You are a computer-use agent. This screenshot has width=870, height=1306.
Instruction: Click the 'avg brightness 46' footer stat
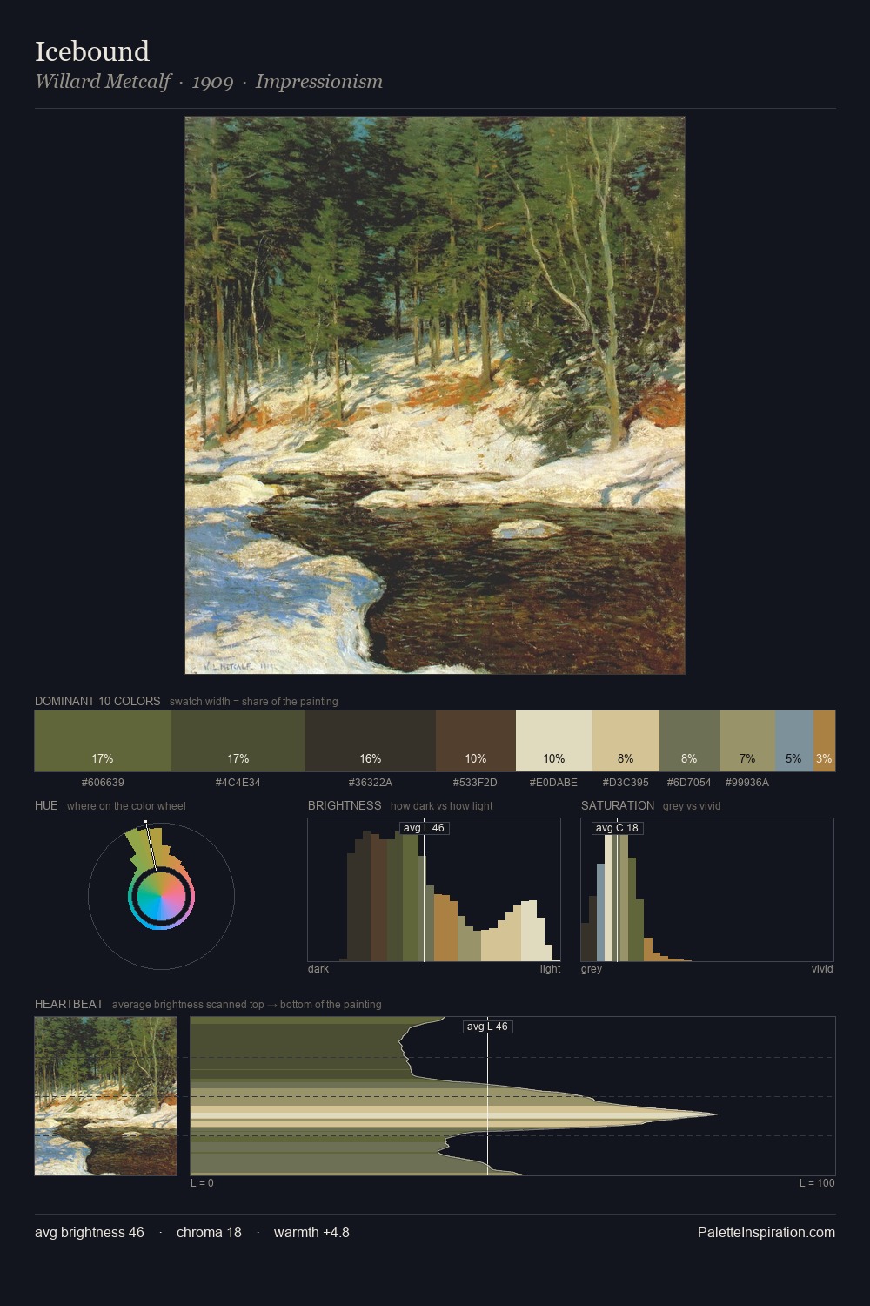90,1232
